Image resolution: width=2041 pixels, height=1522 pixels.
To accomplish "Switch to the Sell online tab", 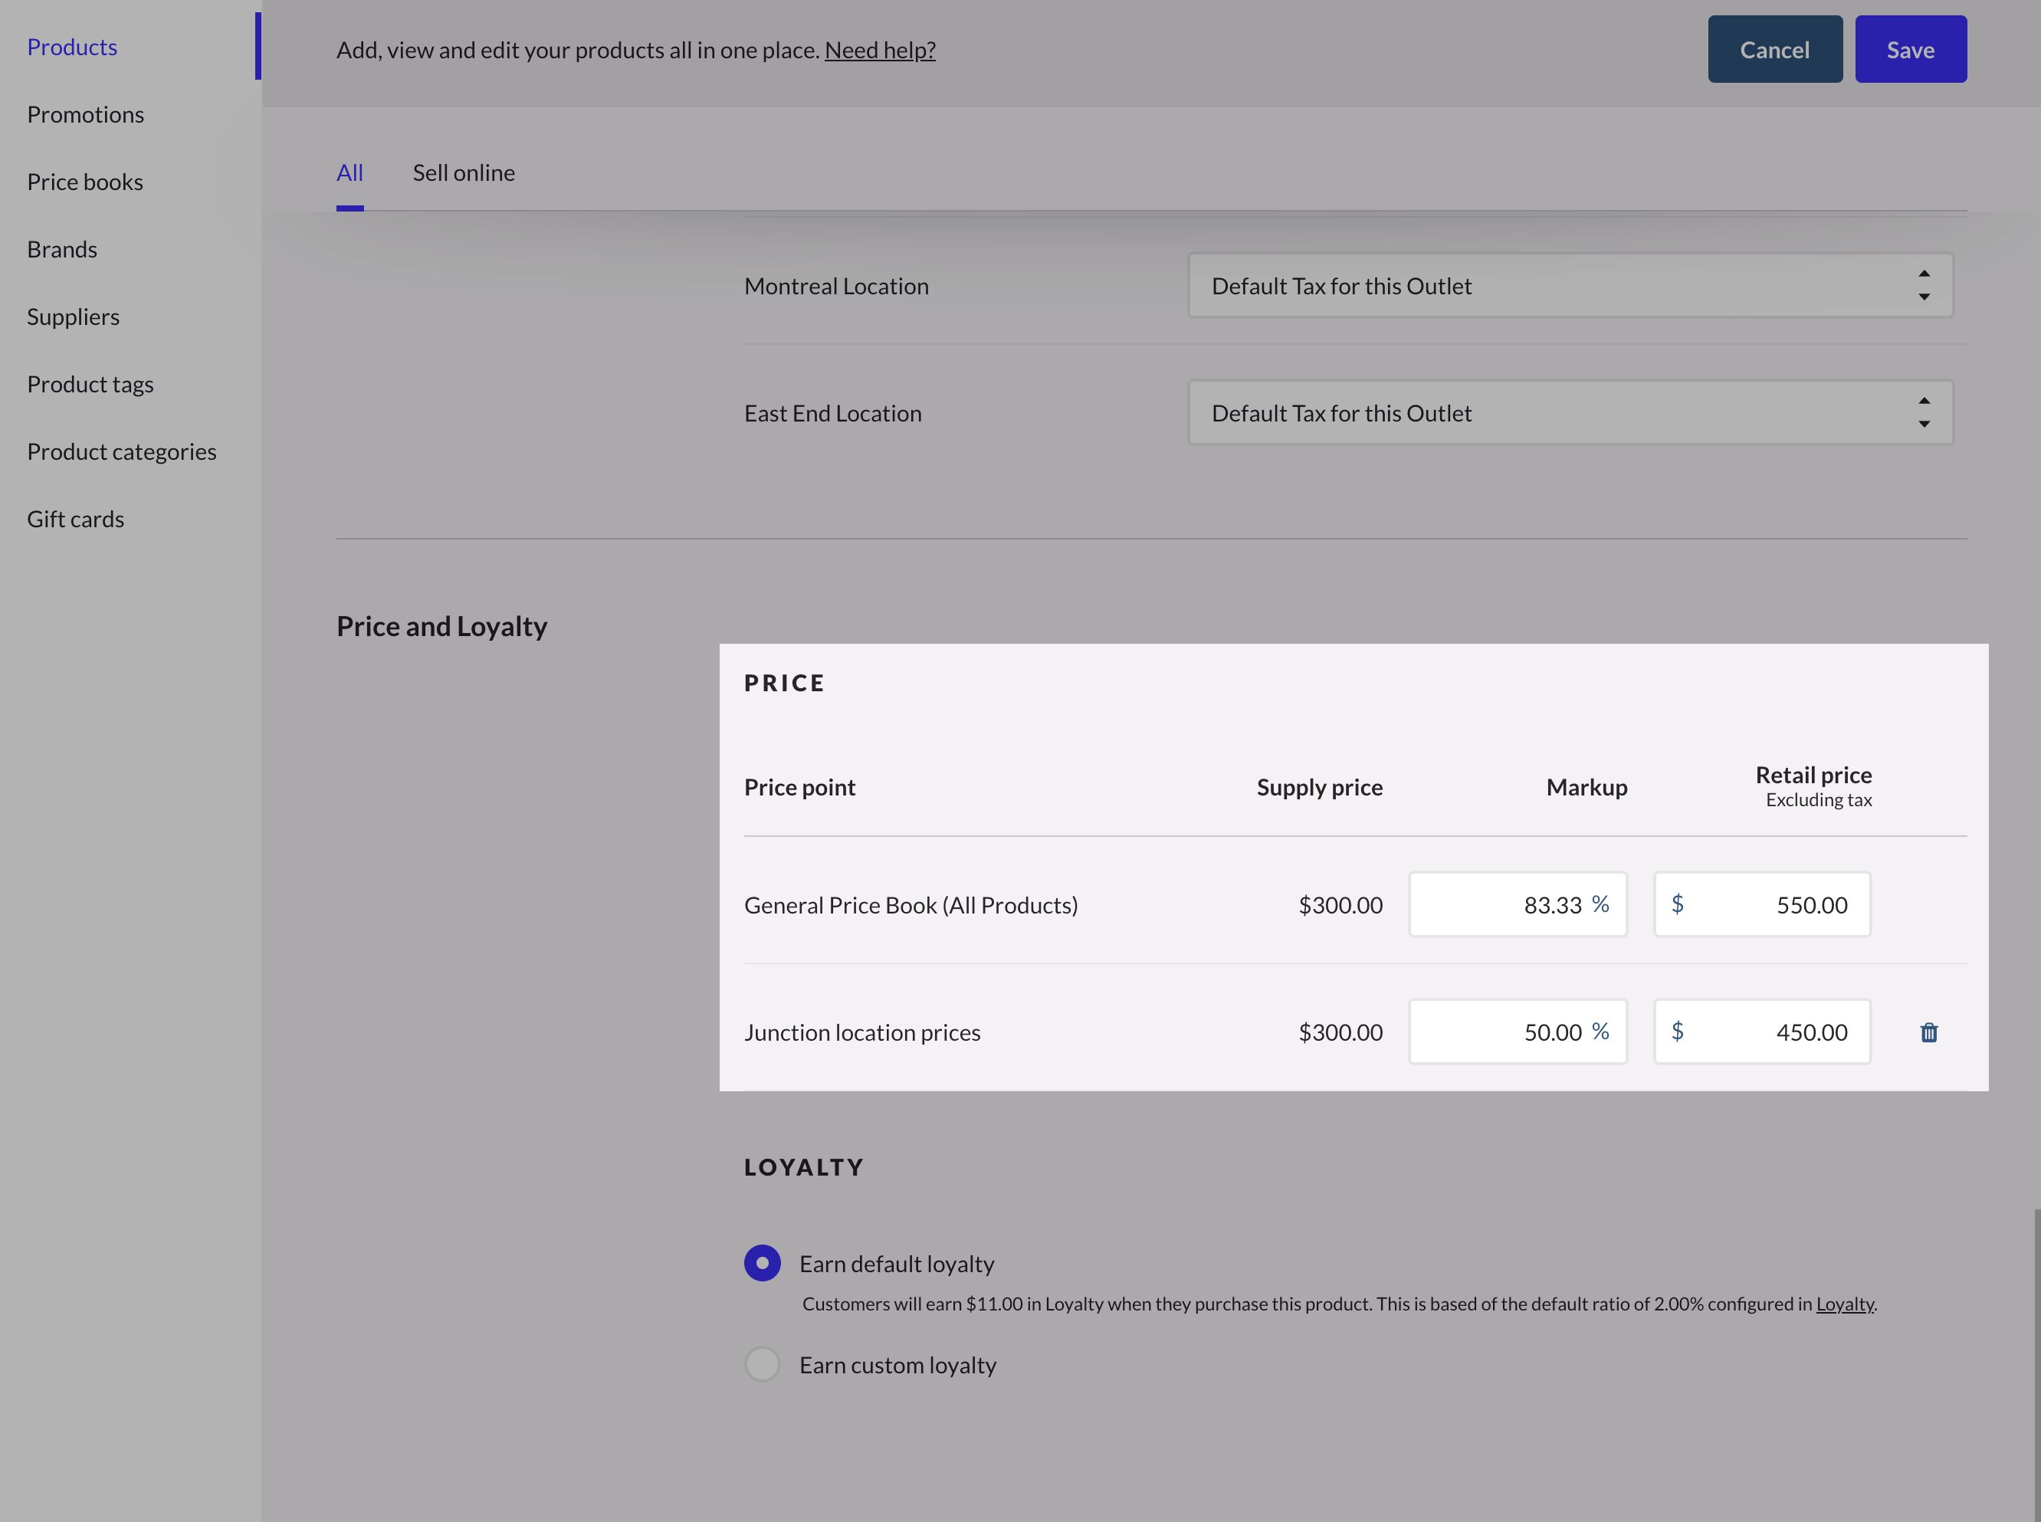I will [x=464, y=172].
